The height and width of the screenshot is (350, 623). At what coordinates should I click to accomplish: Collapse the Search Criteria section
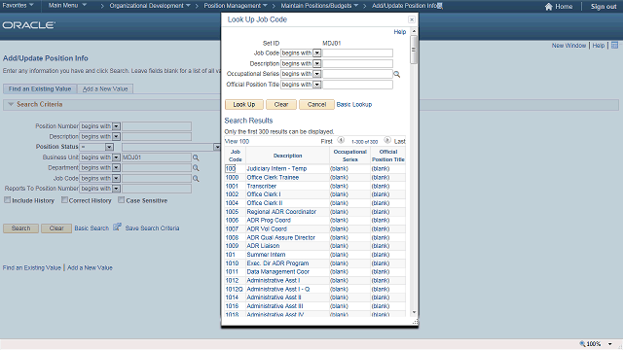[11, 104]
